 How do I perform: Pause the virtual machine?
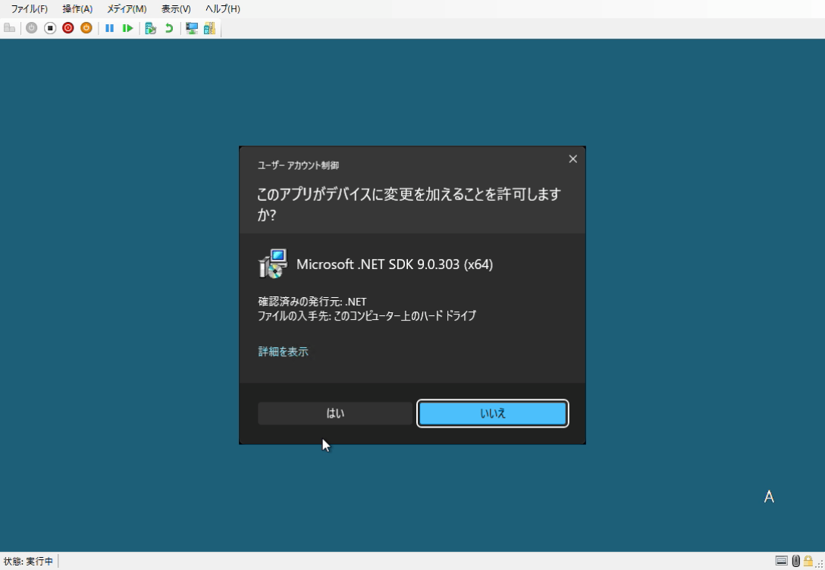click(109, 28)
